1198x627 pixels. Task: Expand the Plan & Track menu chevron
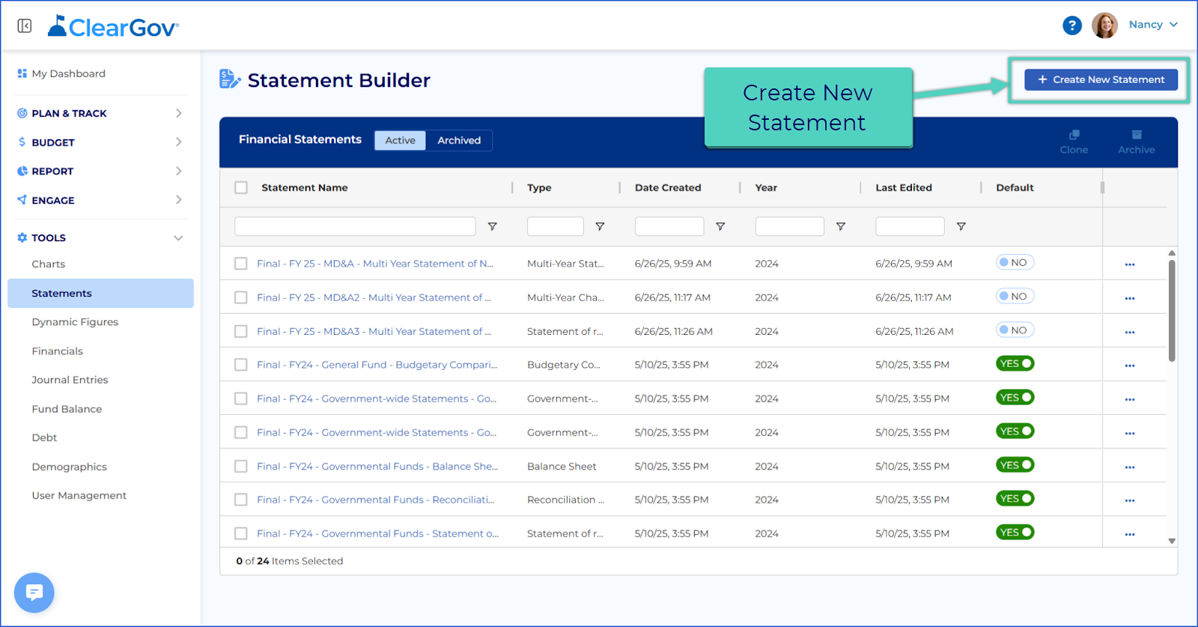[178, 113]
